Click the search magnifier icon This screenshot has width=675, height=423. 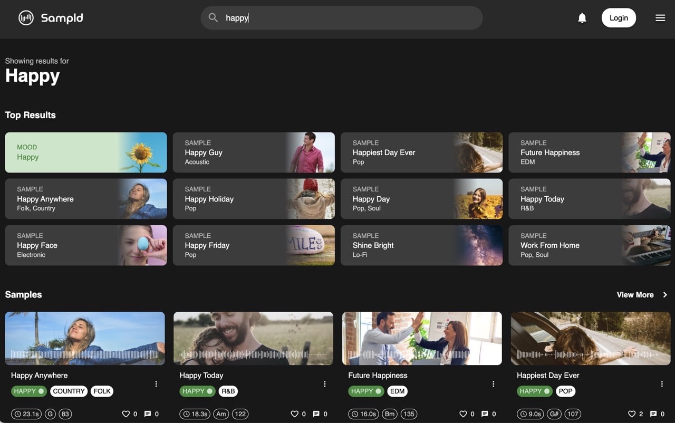(x=213, y=18)
